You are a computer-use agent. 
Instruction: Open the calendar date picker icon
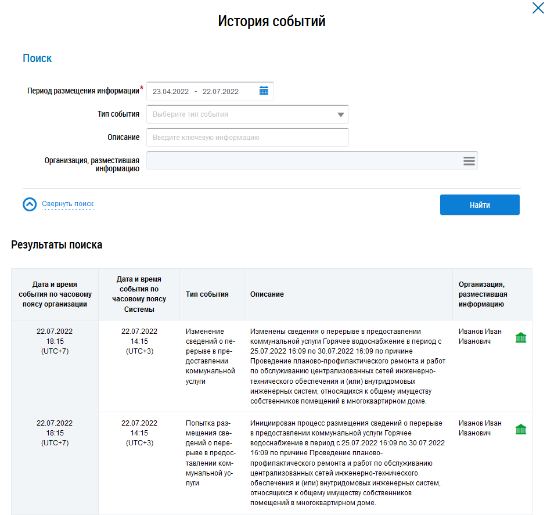click(264, 91)
